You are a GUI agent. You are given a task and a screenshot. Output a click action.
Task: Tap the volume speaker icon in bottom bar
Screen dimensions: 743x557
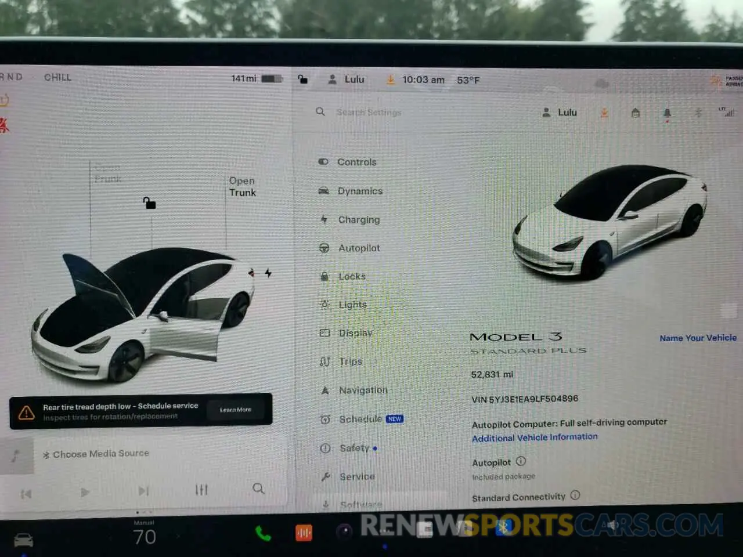[613, 526]
